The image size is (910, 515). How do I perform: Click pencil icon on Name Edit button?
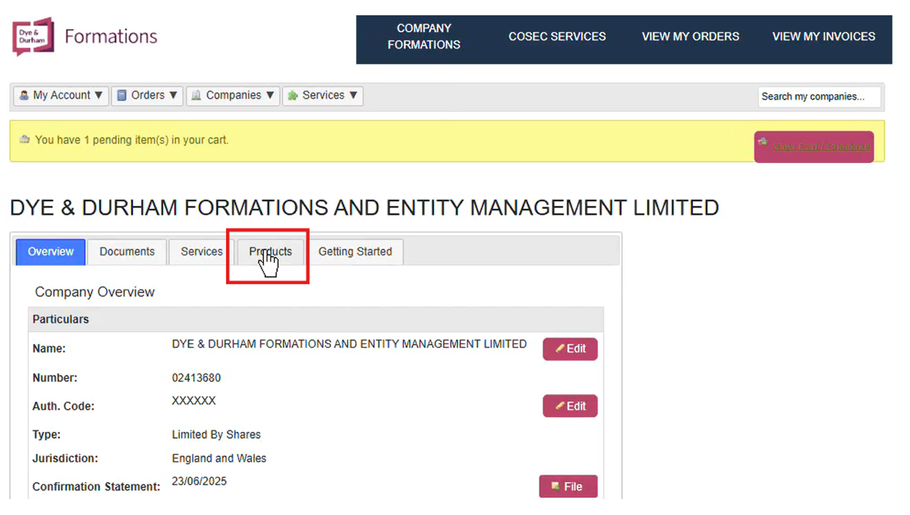point(560,348)
